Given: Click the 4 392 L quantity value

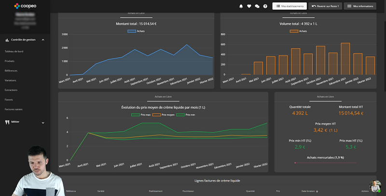Looking at the screenshot, I should 300,113.
